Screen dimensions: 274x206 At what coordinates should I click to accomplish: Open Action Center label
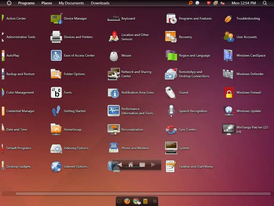pyautogui.click(x=16, y=19)
